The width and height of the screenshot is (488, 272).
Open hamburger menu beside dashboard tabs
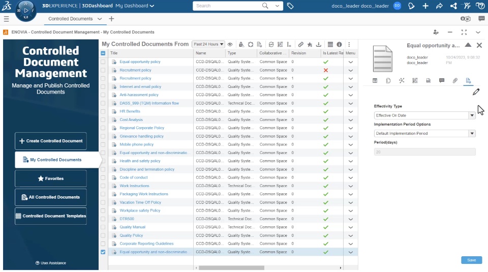coord(6,19)
